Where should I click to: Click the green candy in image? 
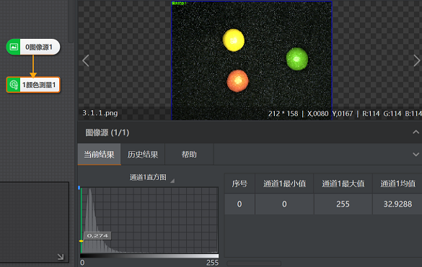[297, 59]
